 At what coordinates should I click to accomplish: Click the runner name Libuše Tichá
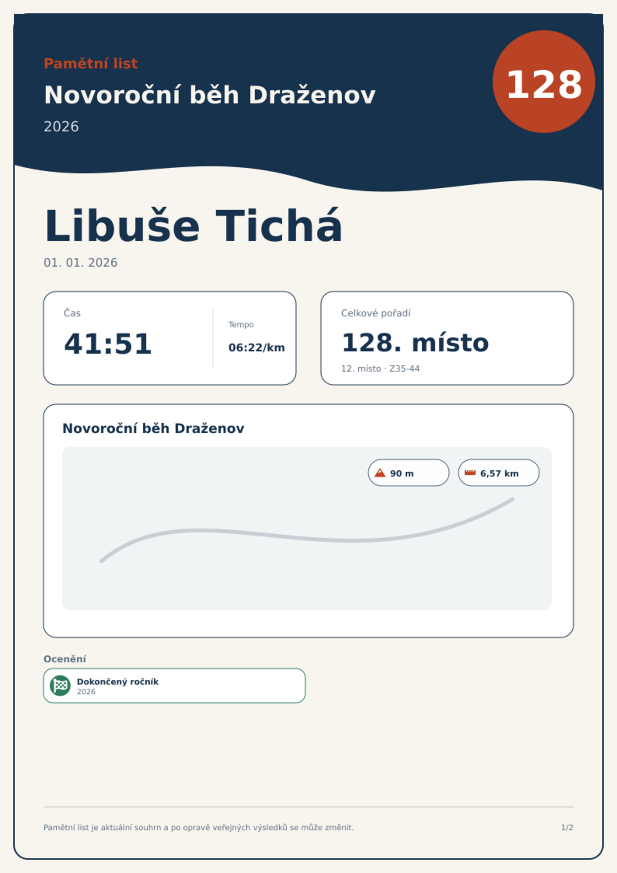click(x=193, y=226)
